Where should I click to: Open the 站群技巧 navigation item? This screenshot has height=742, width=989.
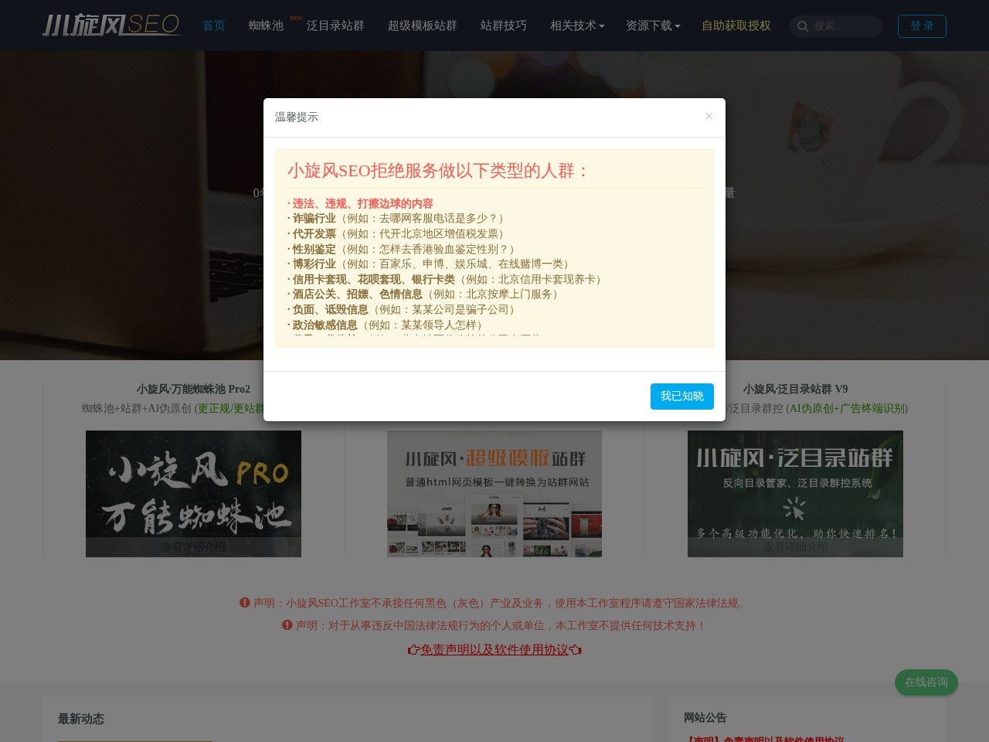tap(503, 26)
